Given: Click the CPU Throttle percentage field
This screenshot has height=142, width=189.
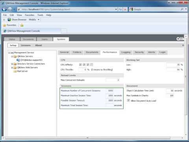Looking at the screenshot, I should 83,69.
